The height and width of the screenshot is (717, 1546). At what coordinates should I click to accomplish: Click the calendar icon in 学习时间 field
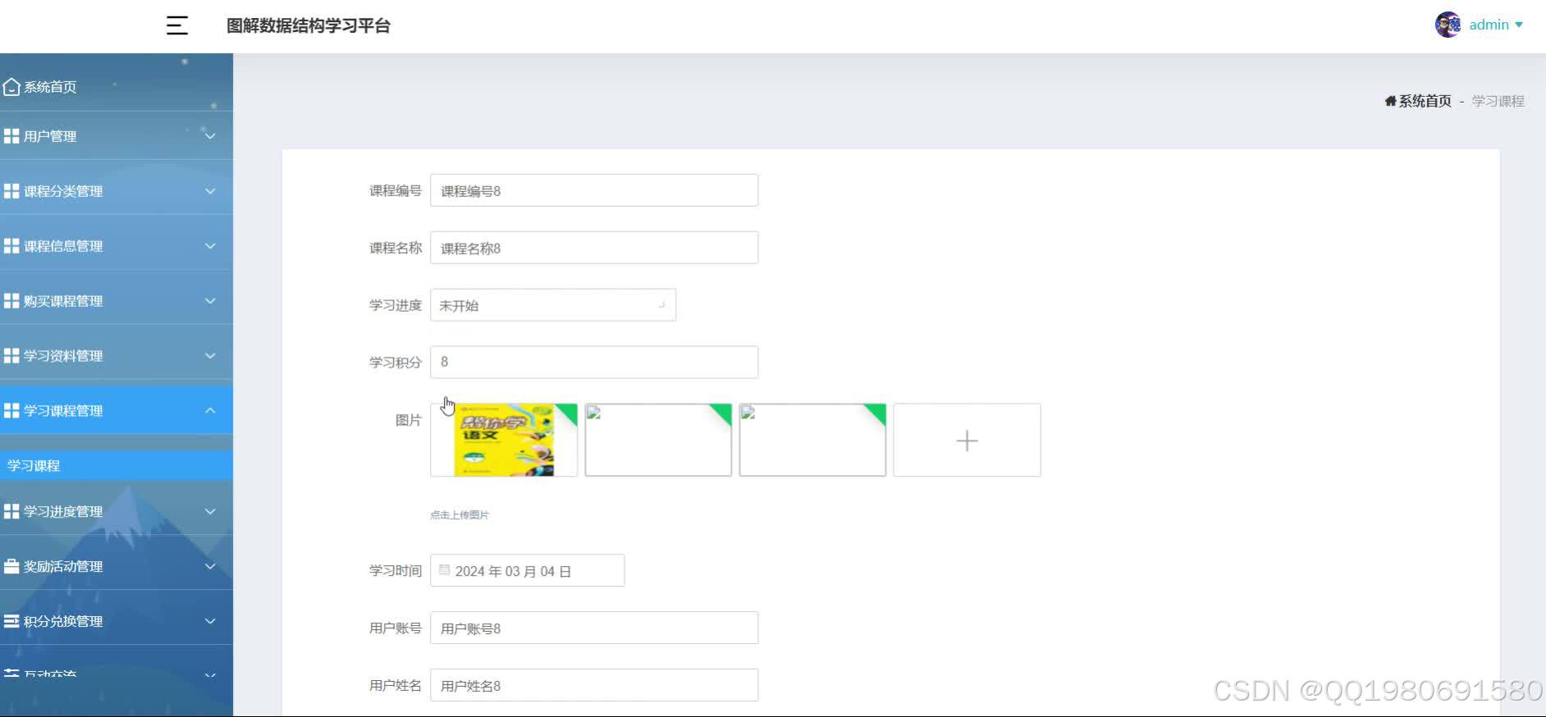(445, 569)
